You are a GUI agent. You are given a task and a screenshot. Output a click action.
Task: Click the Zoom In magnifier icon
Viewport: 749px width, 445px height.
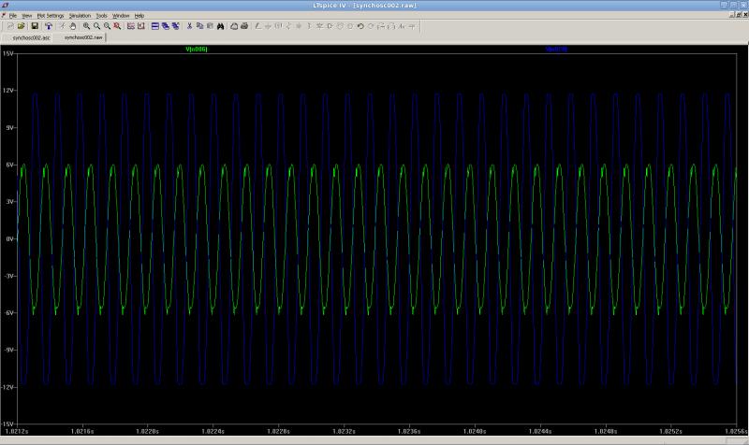(86, 26)
